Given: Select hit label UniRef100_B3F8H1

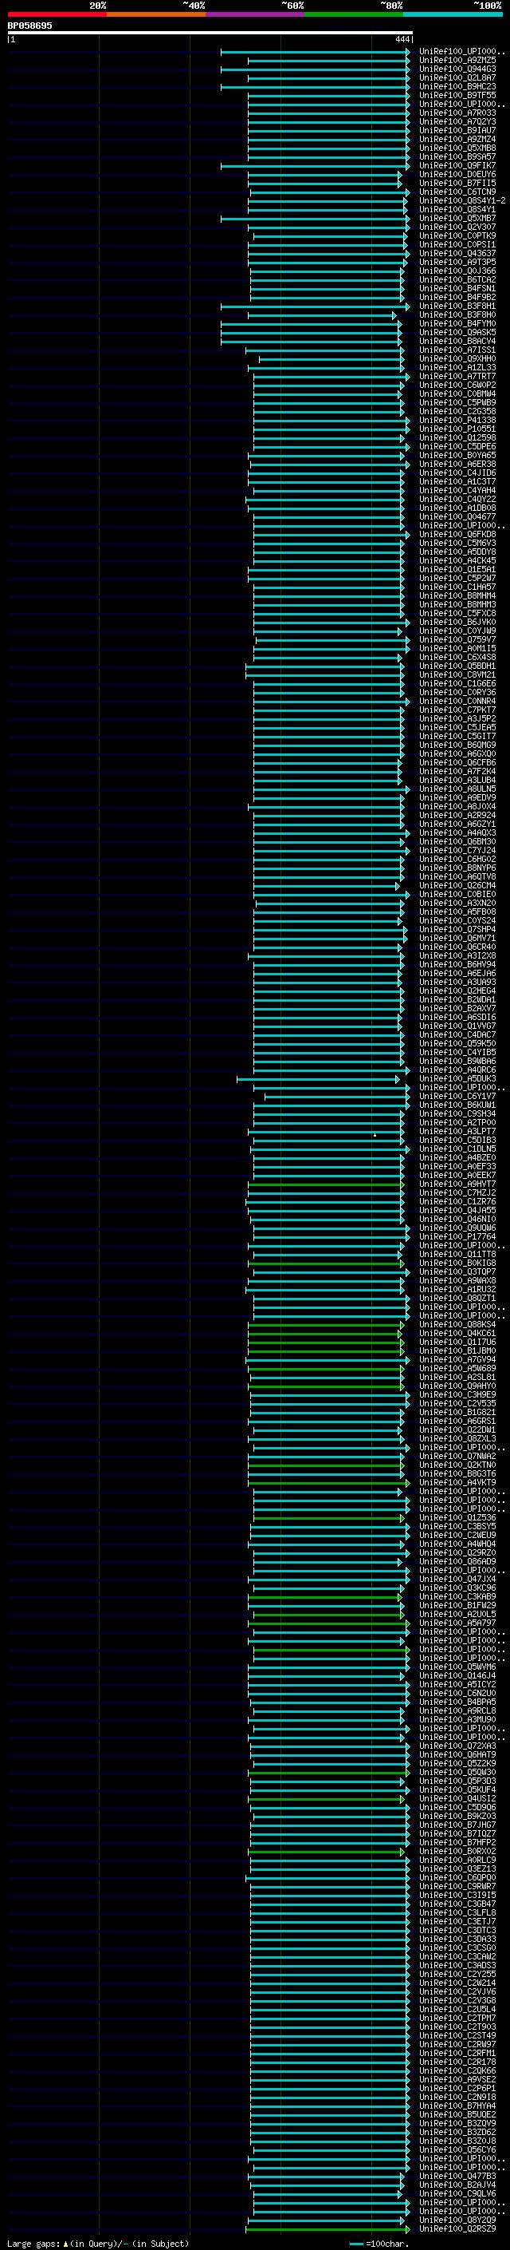Looking at the screenshot, I should [457, 306].
